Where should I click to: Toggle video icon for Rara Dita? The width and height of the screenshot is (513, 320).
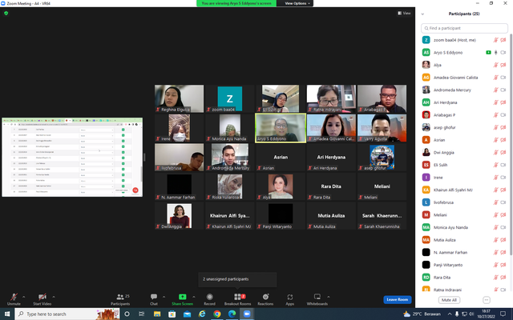point(503,278)
